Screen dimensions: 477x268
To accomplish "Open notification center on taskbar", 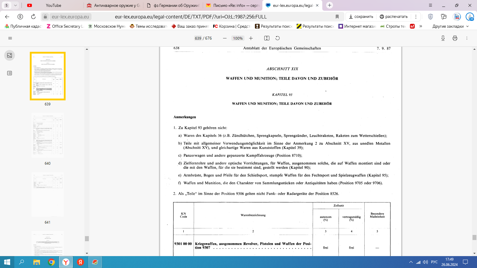I will tap(465, 262).
